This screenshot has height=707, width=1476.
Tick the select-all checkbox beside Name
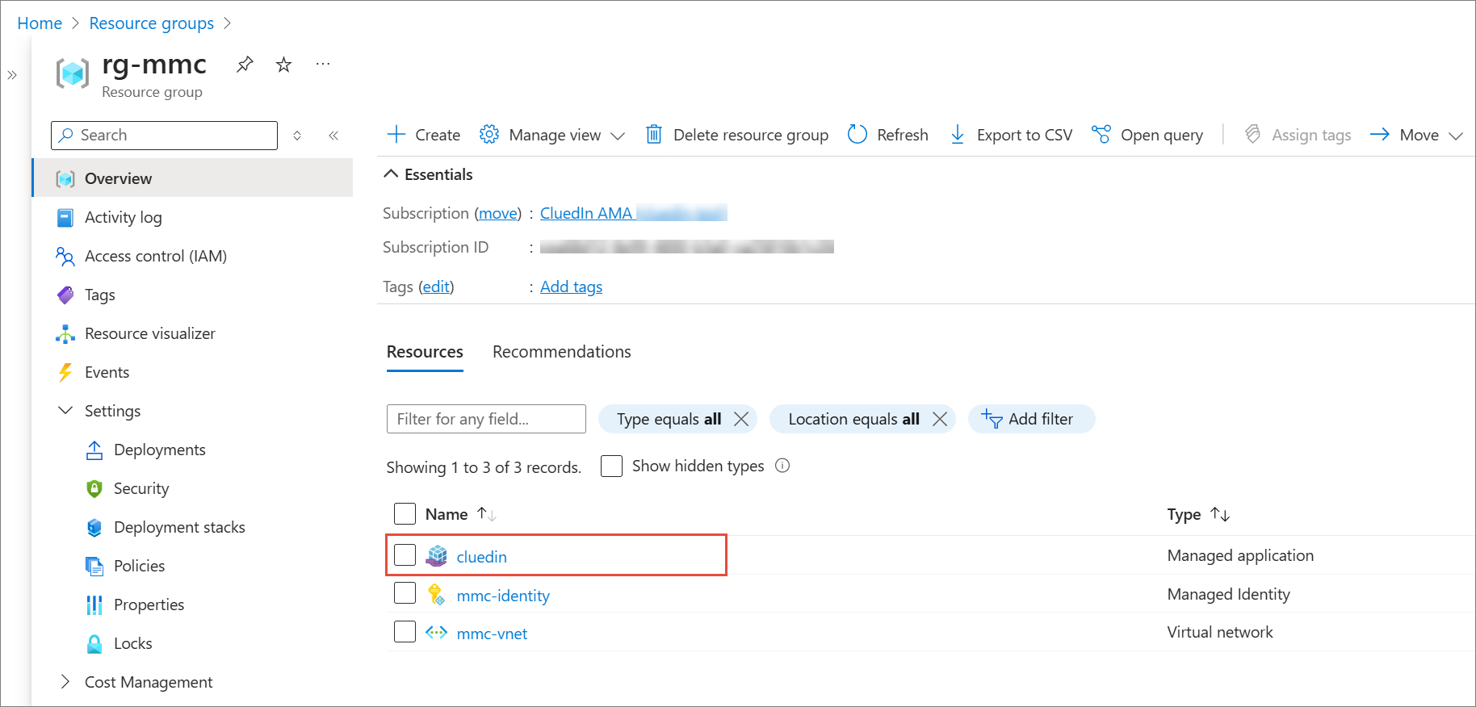click(x=405, y=513)
